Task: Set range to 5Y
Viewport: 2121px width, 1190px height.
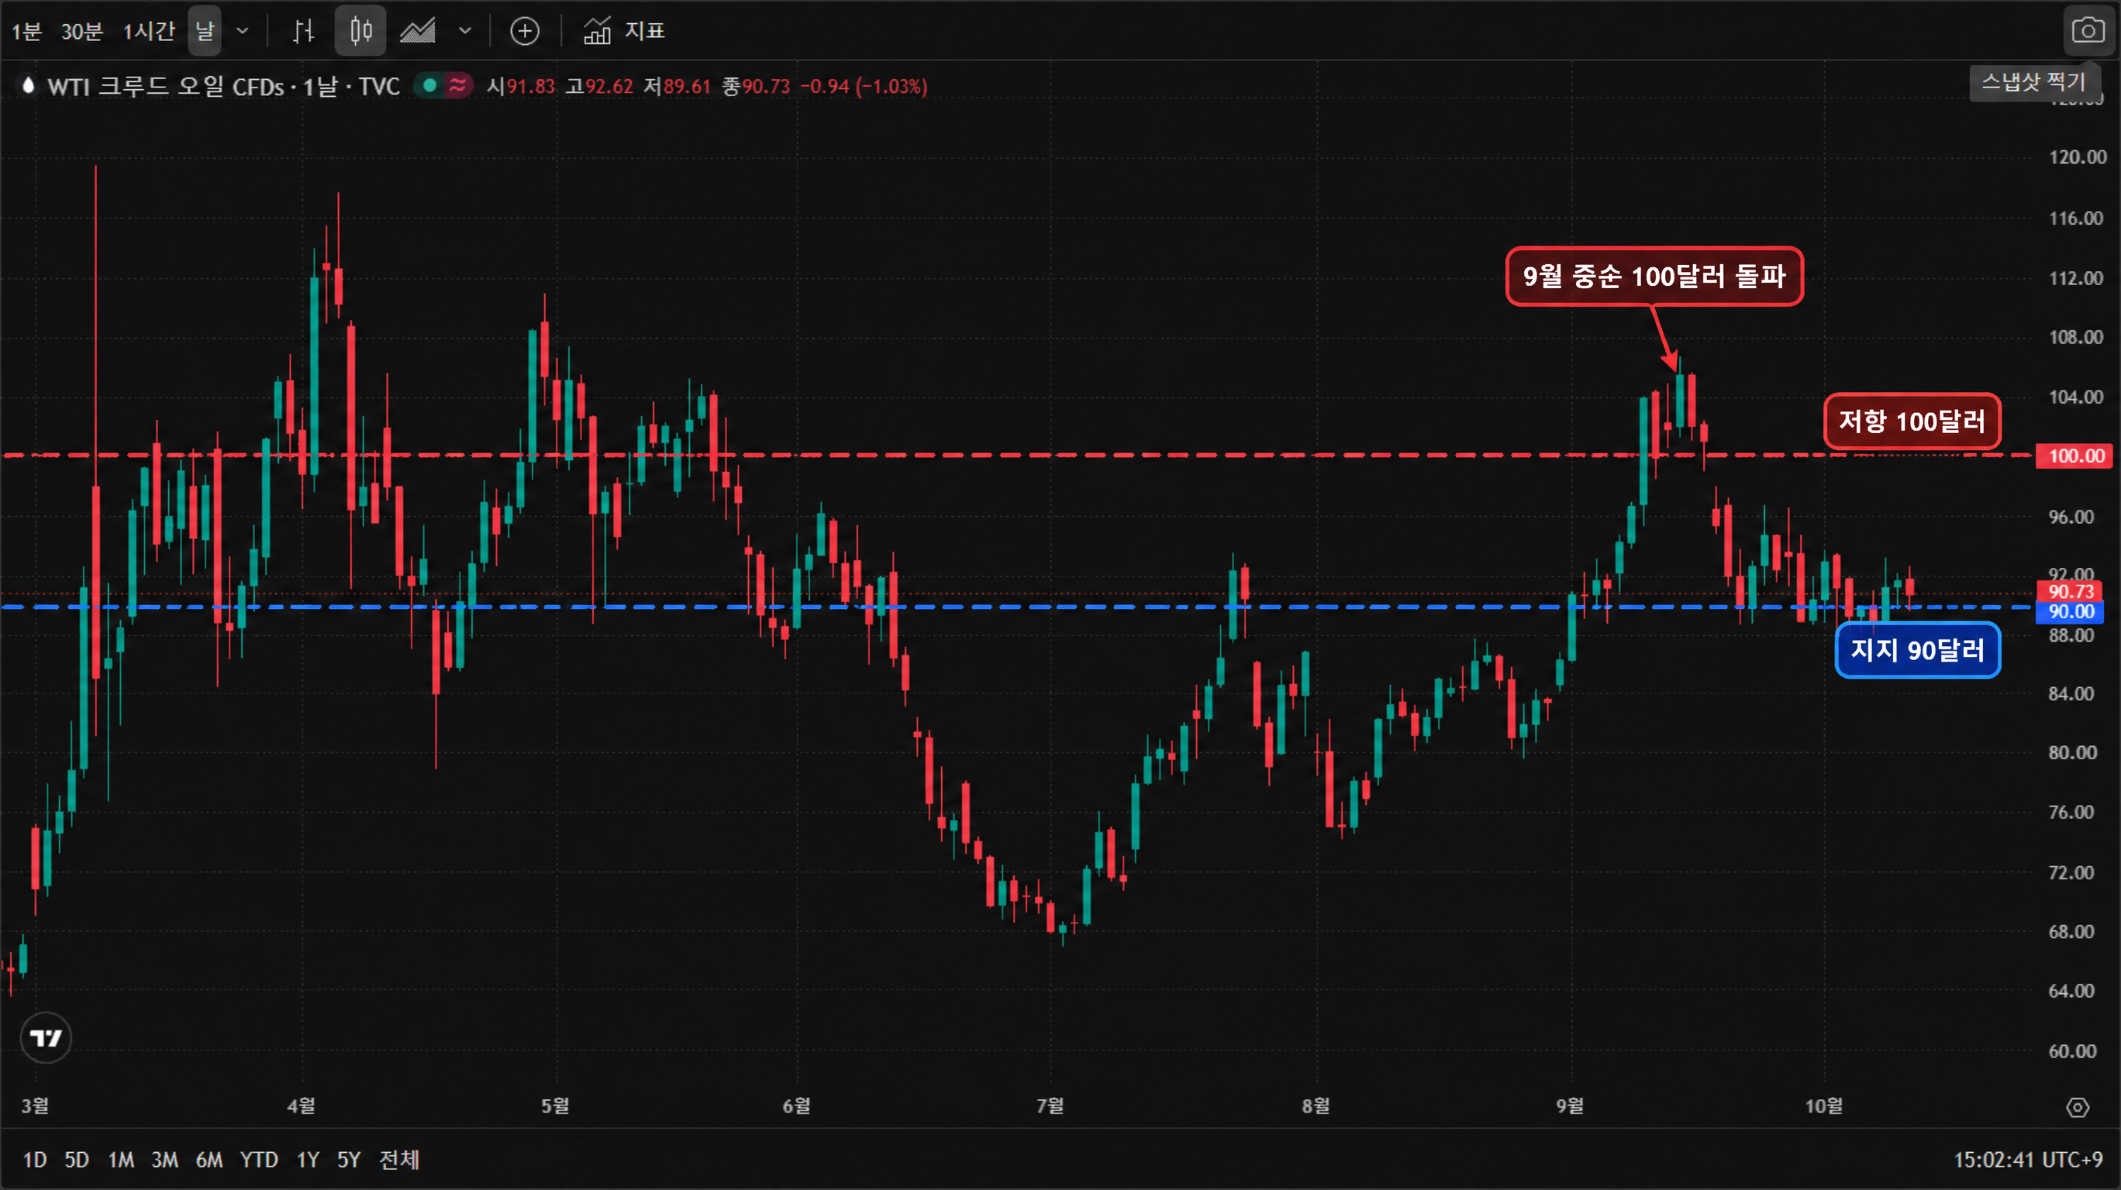Action: (349, 1160)
